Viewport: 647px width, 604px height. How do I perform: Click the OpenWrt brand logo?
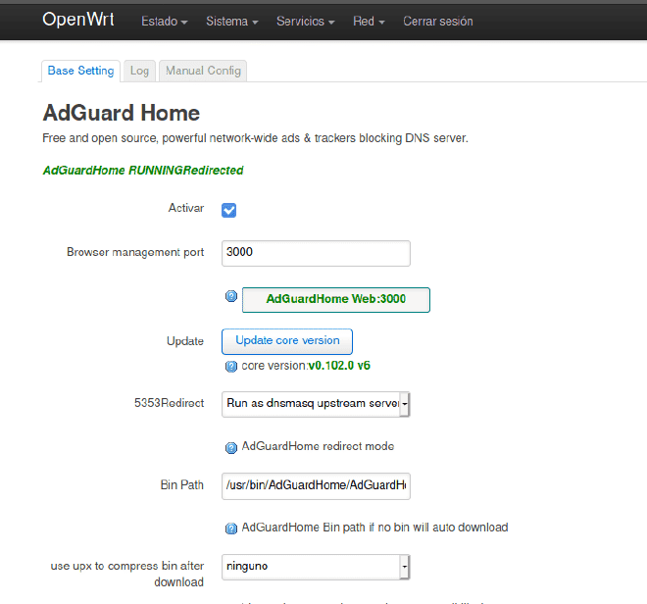click(x=78, y=20)
